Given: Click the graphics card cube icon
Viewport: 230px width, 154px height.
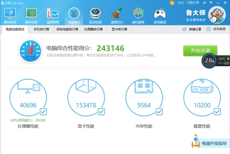Looking at the screenshot, I should click(x=86, y=86).
